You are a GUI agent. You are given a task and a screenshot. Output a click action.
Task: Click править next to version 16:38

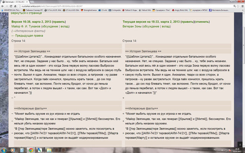click(x=59, y=22)
